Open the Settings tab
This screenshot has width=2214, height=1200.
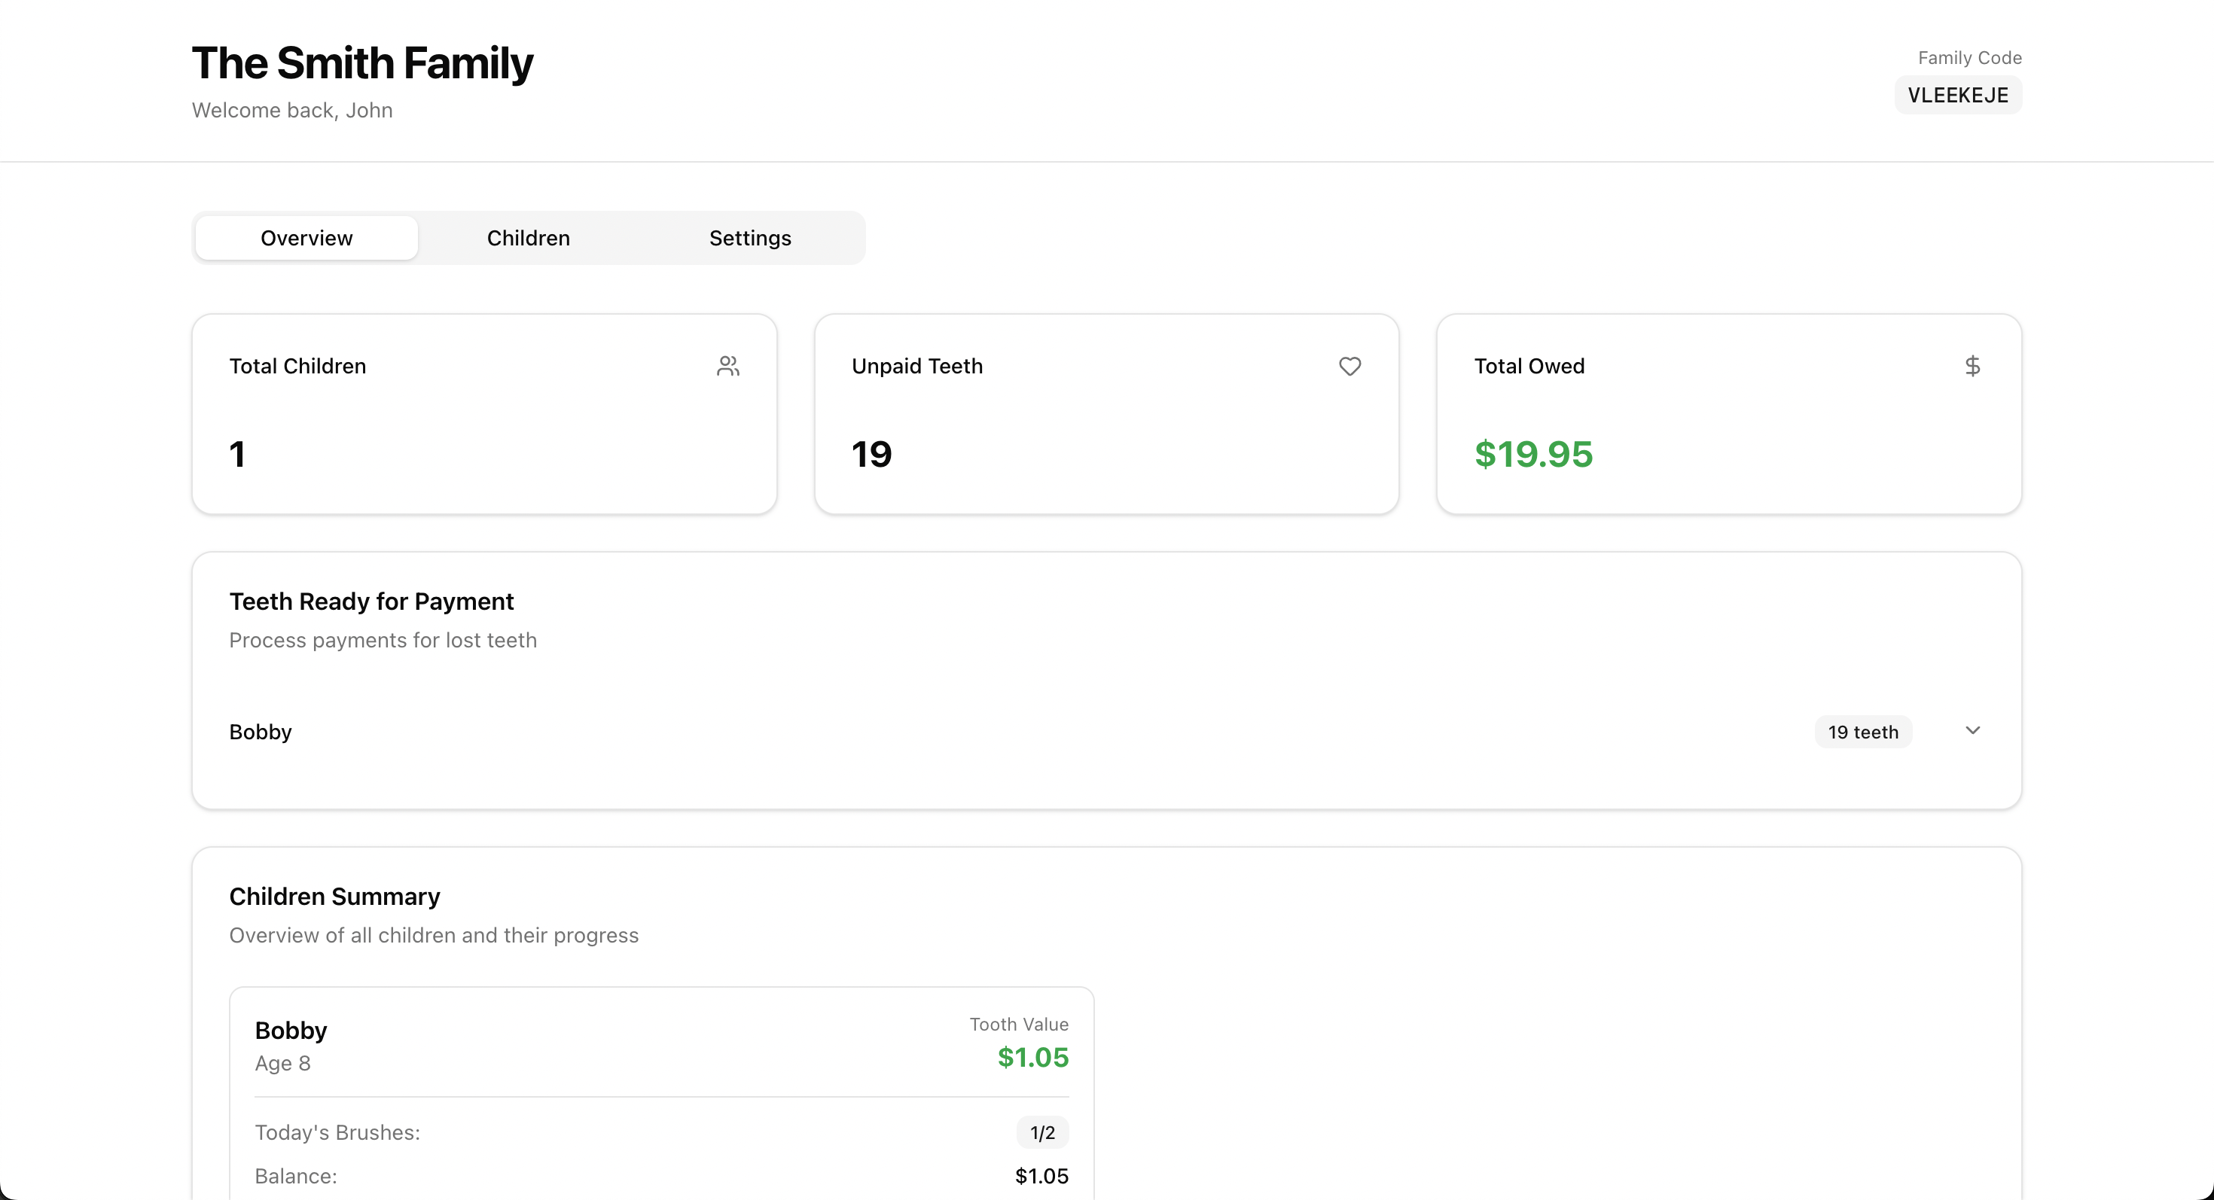pyautogui.click(x=749, y=238)
